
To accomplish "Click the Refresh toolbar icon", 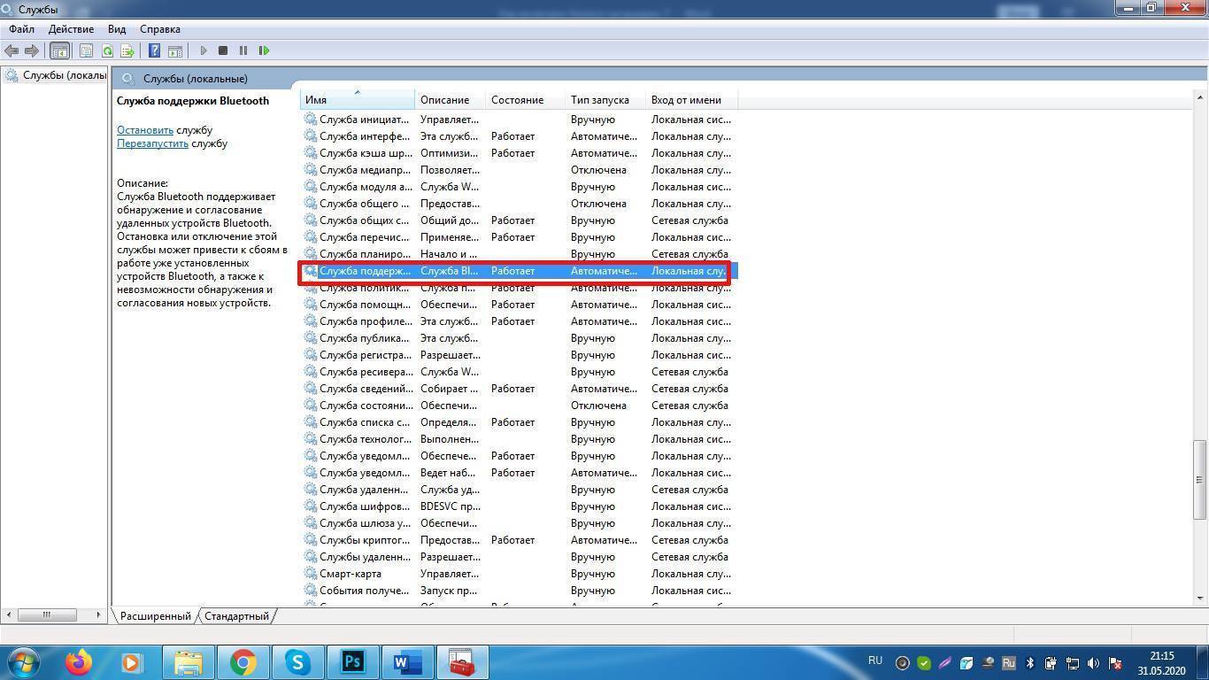I will 107,50.
